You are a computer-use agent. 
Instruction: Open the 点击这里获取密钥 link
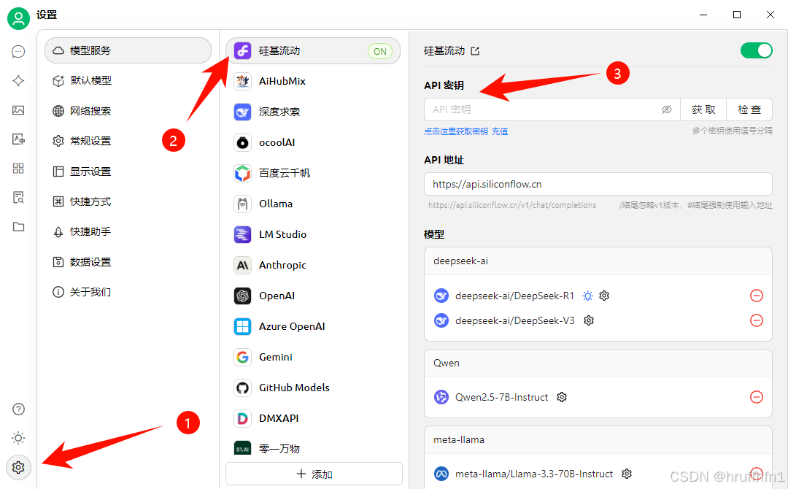point(456,131)
